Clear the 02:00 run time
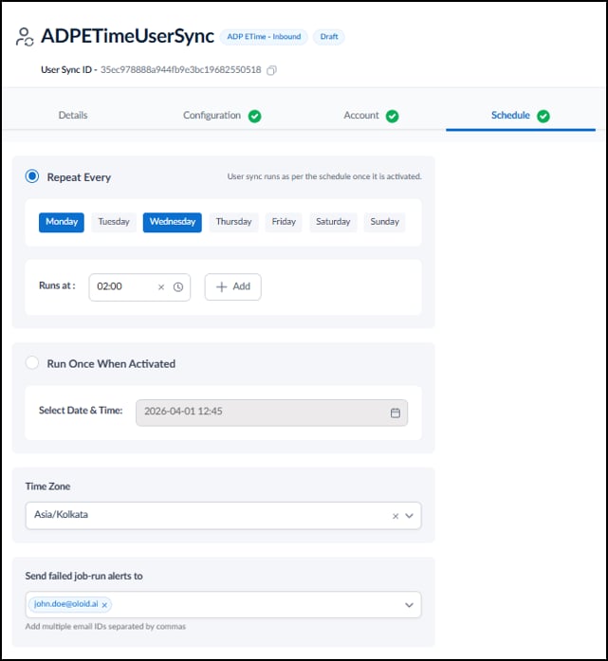Screen dimensions: 608x661 click(x=161, y=287)
